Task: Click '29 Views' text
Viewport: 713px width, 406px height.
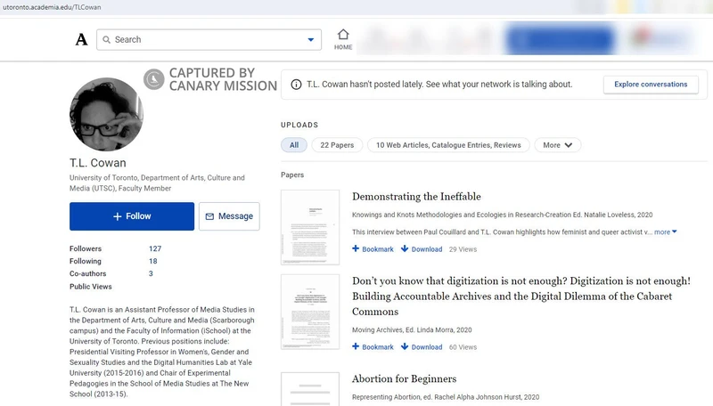Action: click(x=463, y=249)
